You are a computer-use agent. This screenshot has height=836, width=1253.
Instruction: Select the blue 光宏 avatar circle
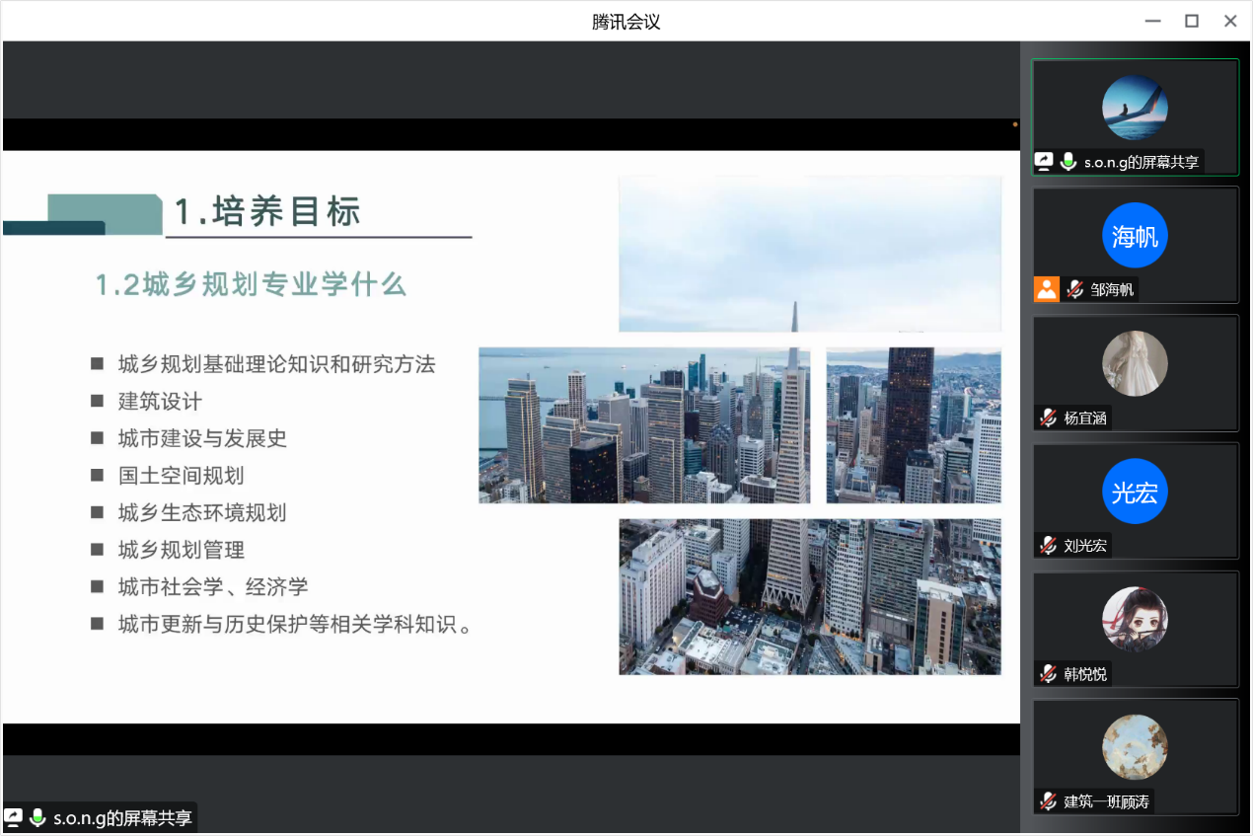point(1135,492)
